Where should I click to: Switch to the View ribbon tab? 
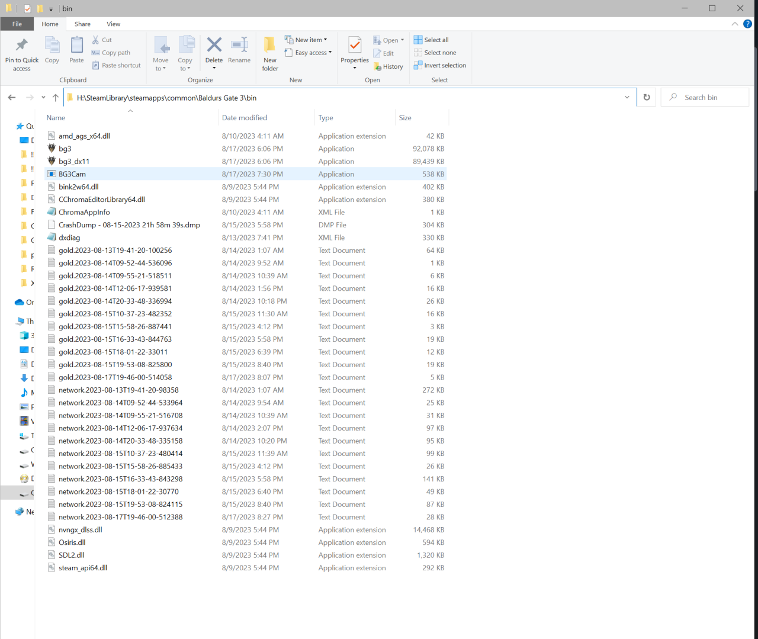click(x=113, y=24)
